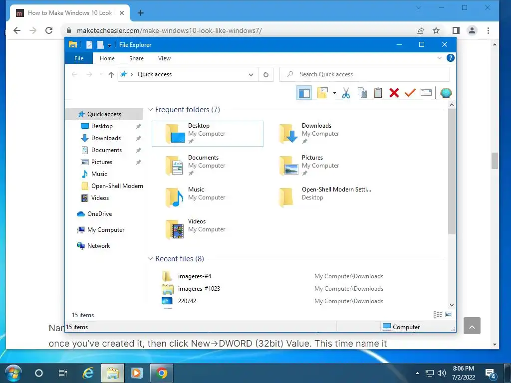Select My Computer in navigation pane
Image resolution: width=511 pixels, height=383 pixels.
[106, 230]
